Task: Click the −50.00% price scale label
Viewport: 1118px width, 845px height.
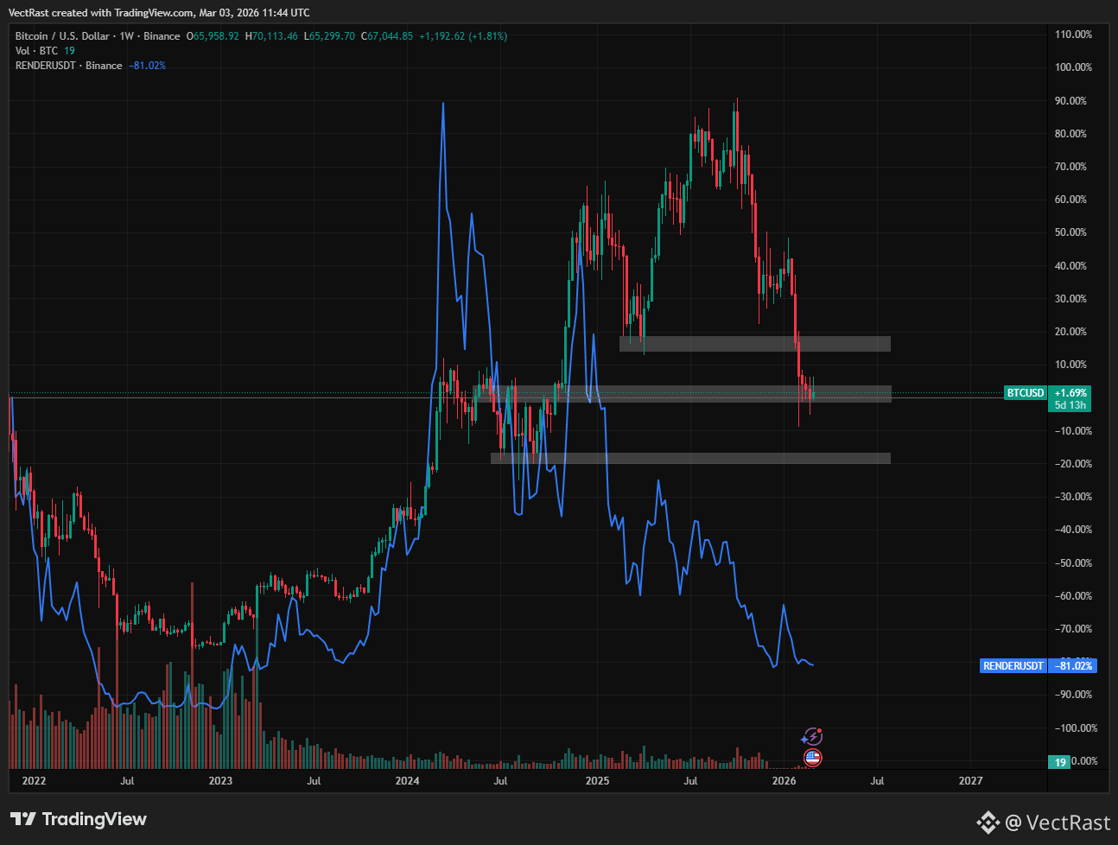Action: [x=1073, y=563]
